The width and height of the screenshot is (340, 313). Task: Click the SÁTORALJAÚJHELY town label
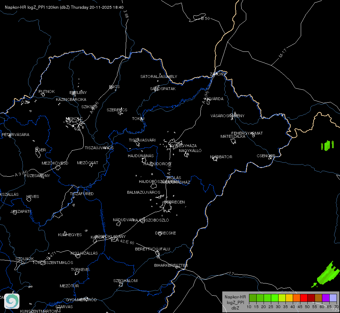coord(159,77)
